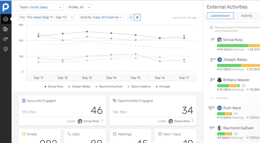The image size is (260, 143).
Task: Click Brittany Weaver name in leaderboard
Action: pos(236,80)
